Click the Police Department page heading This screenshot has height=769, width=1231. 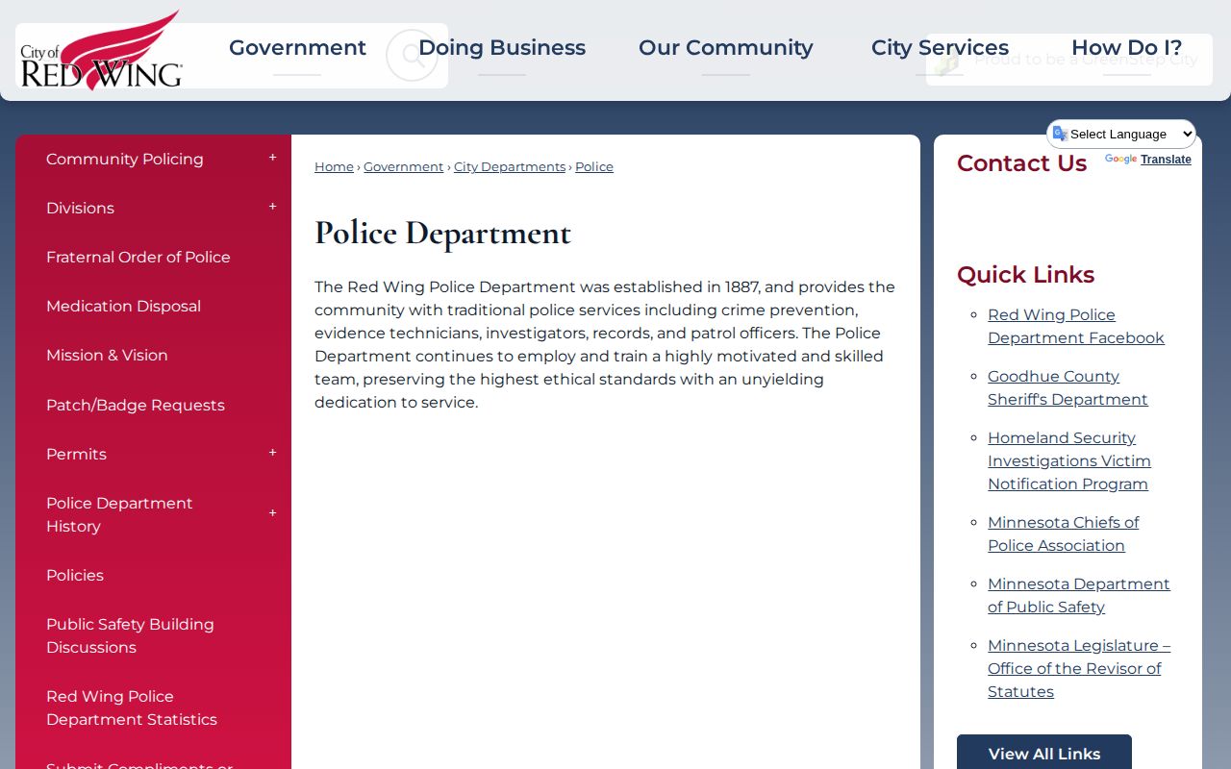tap(442, 234)
